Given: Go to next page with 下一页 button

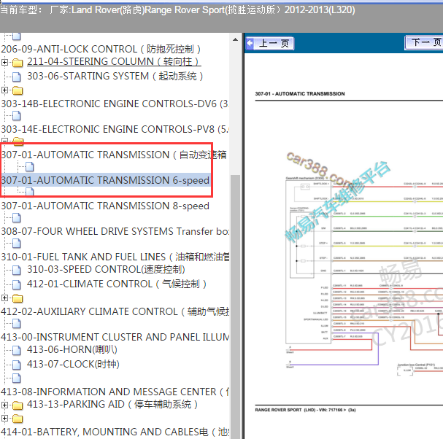Looking at the screenshot, I should pos(424,42).
